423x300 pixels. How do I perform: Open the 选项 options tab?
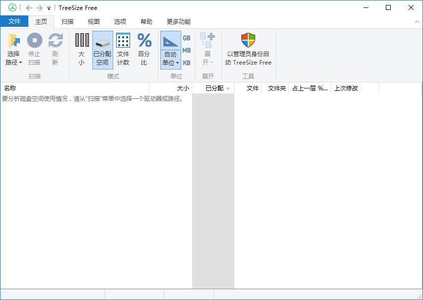tap(120, 21)
